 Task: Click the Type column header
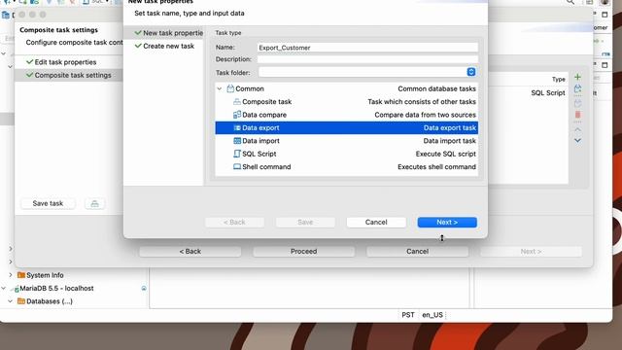(x=558, y=80)
